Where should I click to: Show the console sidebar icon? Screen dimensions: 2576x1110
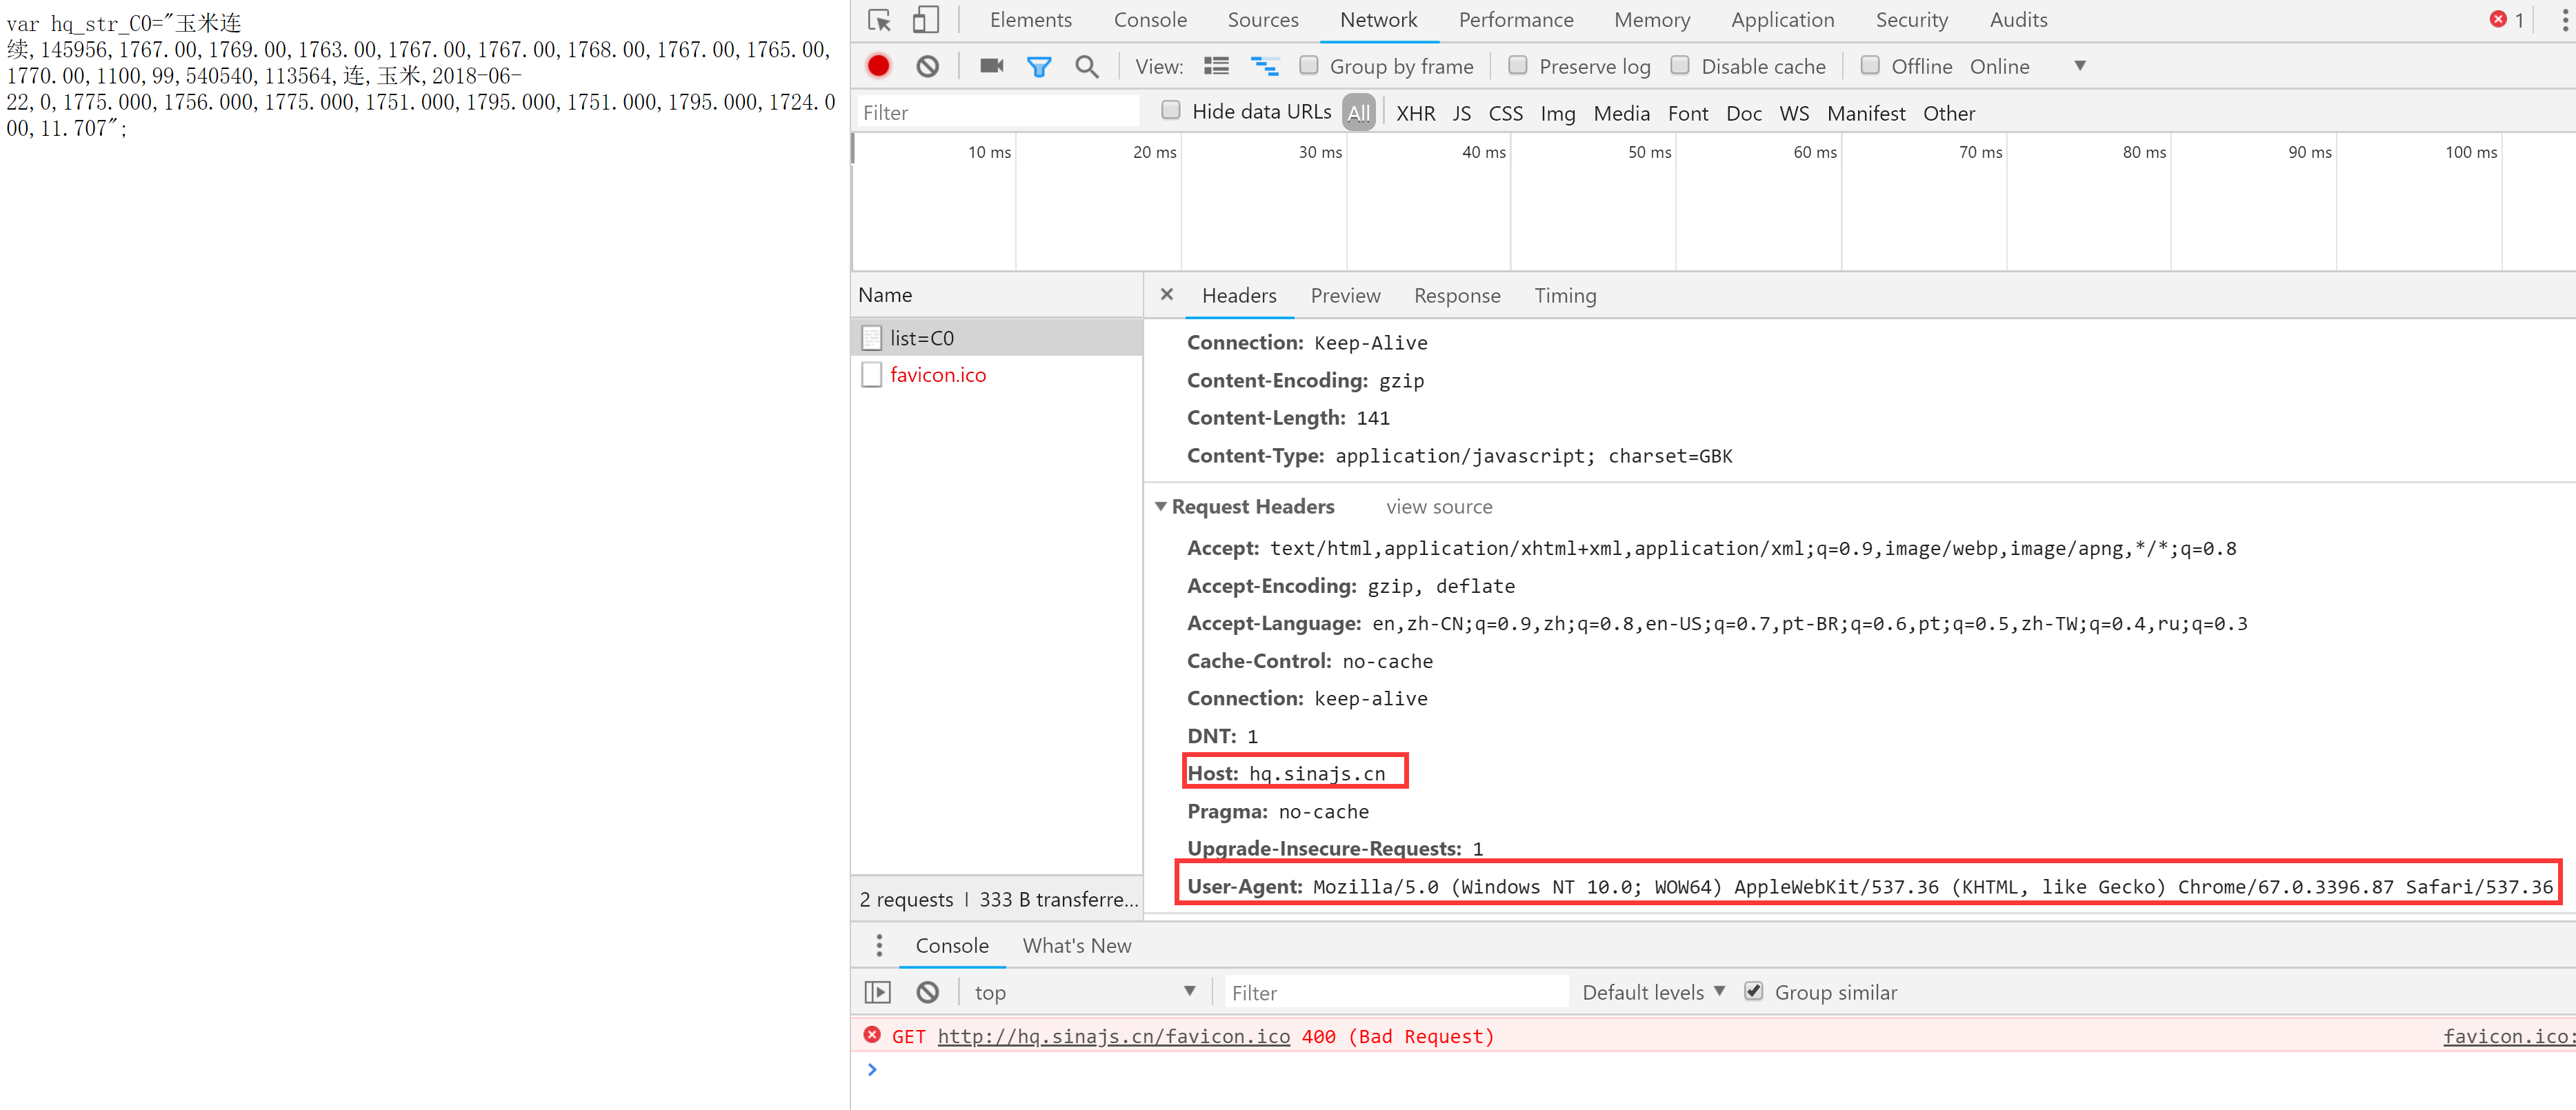[x=877, y=992]
